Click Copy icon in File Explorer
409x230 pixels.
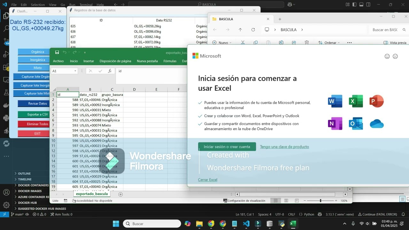click(x=255, y=42)
